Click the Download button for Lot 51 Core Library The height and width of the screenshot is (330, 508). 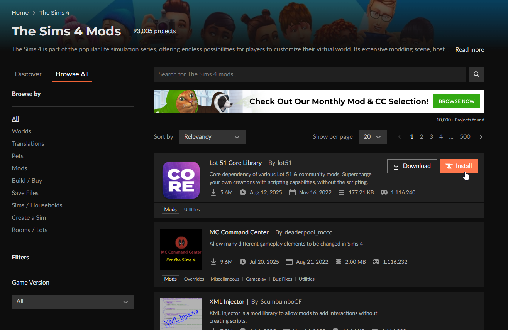click(x=412, y=166)
